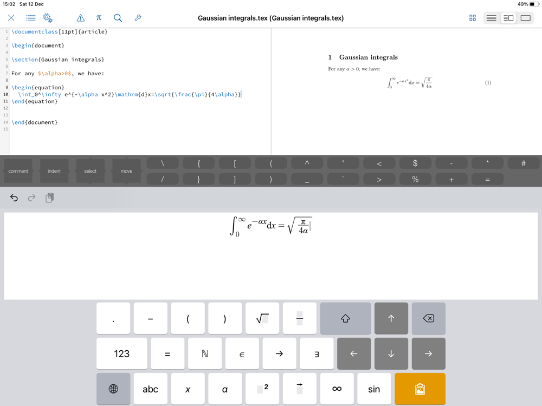Open the grid documents overview icon
This screenshot has height=406, width=542.
tap(473, 18)
